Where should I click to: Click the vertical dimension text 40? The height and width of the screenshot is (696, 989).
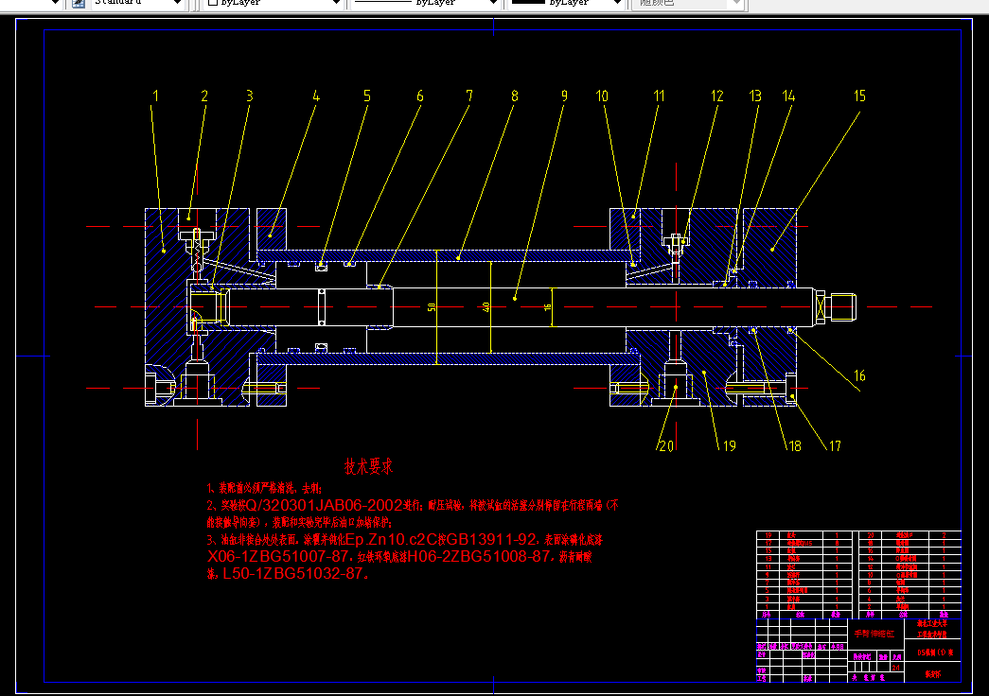486,307
